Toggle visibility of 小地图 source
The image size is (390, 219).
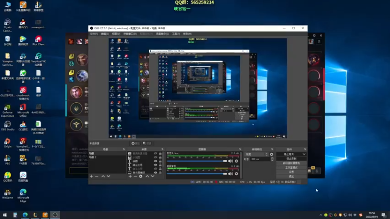(156, 157)
